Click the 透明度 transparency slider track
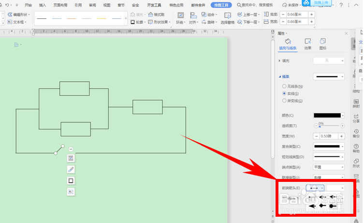The height and width of the screenshot is (223, 364). [x=329, y=126]
